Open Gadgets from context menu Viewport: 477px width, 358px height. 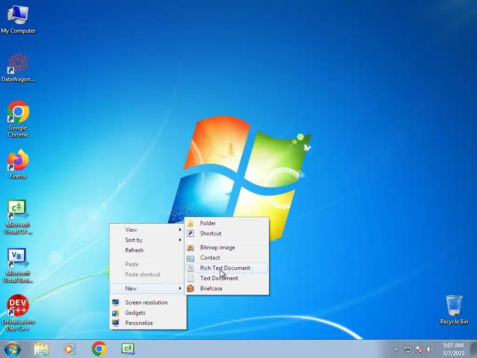coord(148,313)
